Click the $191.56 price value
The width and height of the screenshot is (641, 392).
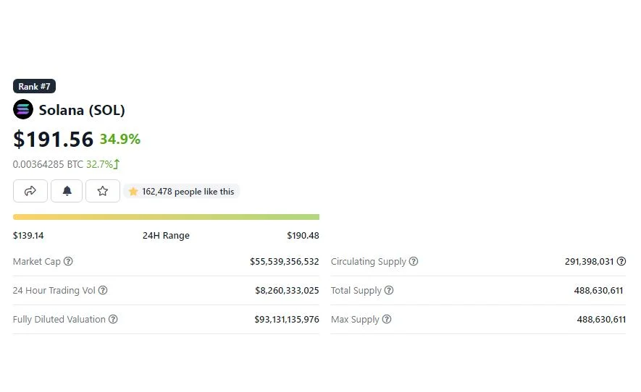point(53,140)
